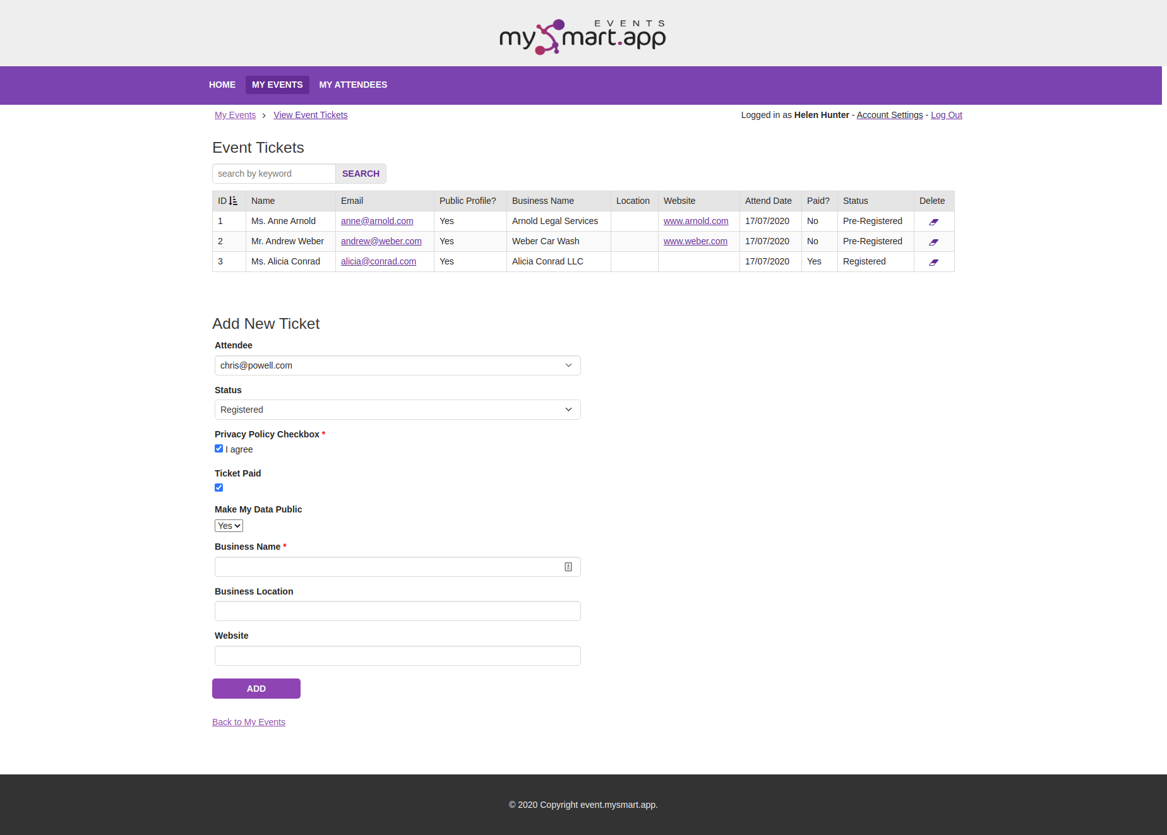Disable the Ticket Paid checkbox
The image size is (1167, 835).
[218, 487]
